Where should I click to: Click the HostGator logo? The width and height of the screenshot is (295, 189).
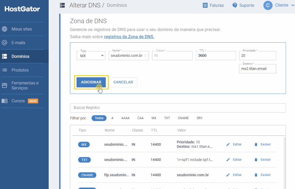pyautogui.click(x=22, y=9)
